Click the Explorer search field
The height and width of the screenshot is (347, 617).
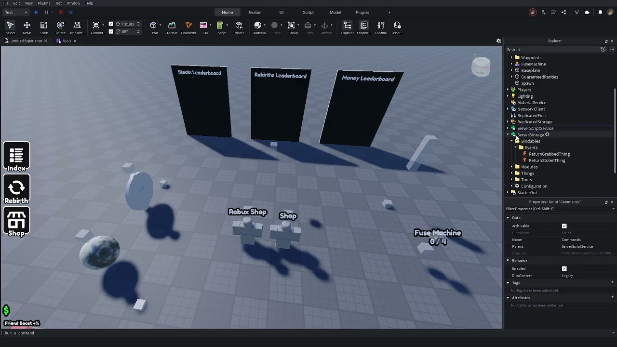click(x=552, y=50)
